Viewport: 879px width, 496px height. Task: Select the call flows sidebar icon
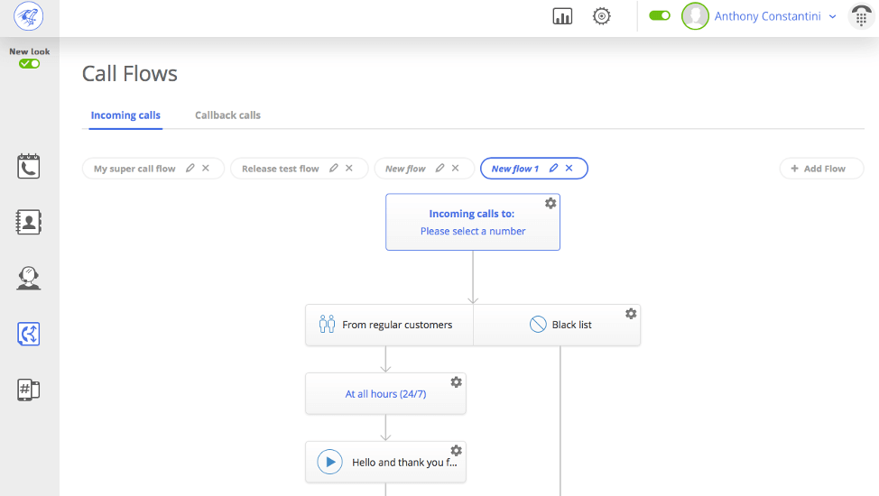click(29, 334)
